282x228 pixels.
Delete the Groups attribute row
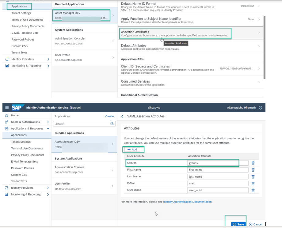click(253, 163)
